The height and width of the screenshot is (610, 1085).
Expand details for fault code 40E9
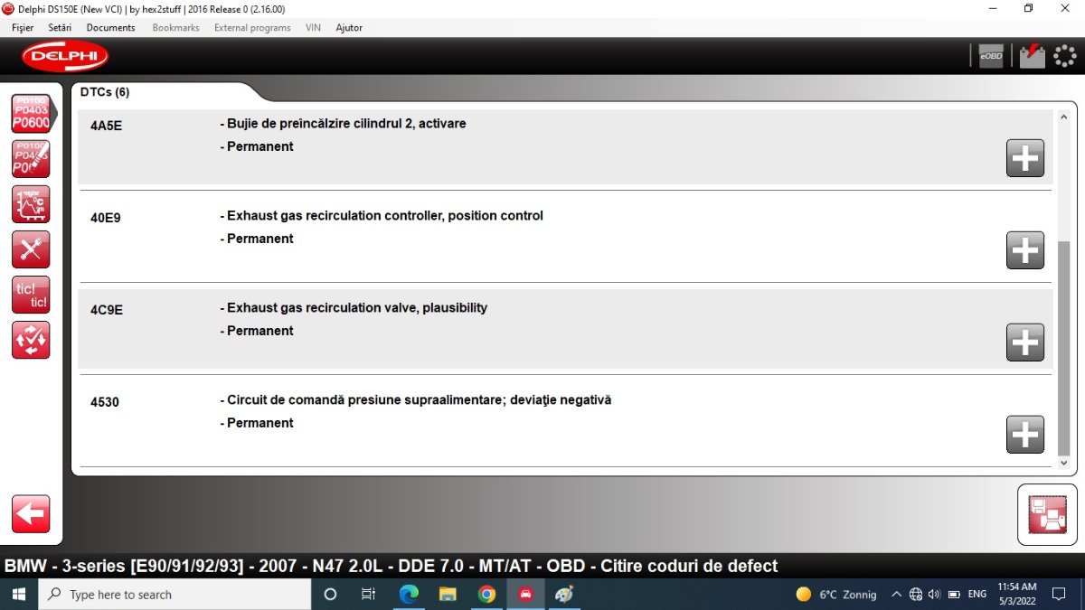(x=1025, y=250)
